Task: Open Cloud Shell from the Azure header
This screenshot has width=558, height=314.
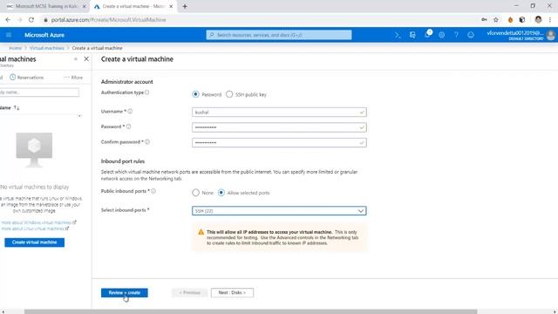Action: pos(398,35)
